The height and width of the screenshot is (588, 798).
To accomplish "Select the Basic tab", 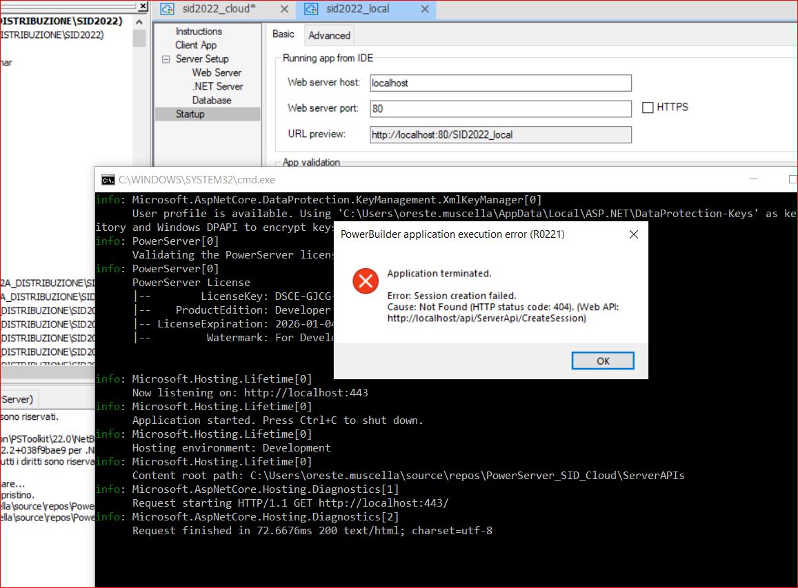I will (283, 34).
